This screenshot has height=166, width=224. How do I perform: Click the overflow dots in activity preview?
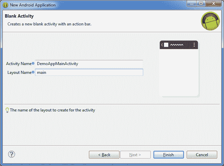[x=194, y=45]
